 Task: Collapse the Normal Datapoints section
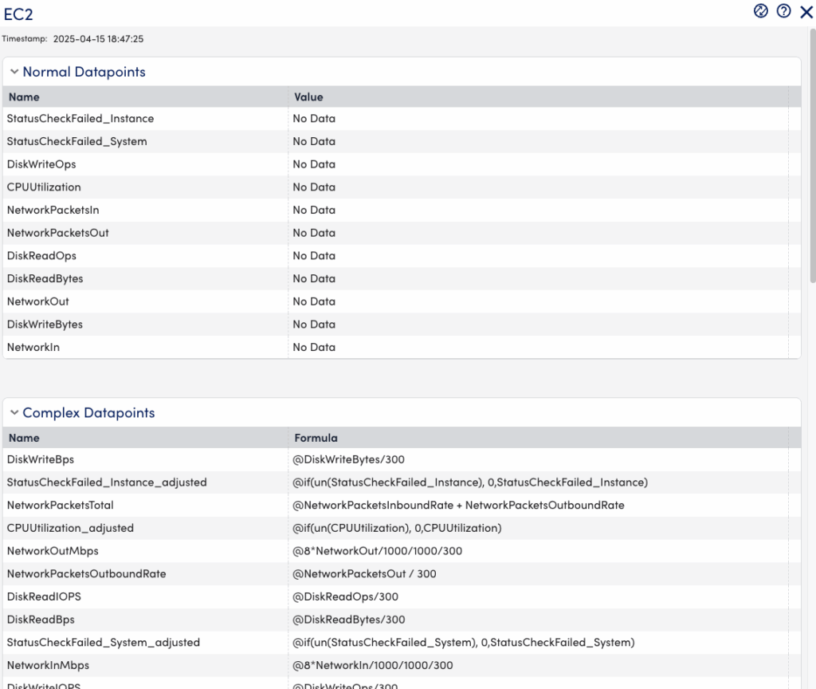click(x=14, y=72)
